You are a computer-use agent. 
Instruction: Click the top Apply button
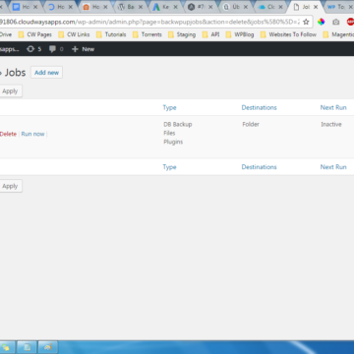point(10,91)
